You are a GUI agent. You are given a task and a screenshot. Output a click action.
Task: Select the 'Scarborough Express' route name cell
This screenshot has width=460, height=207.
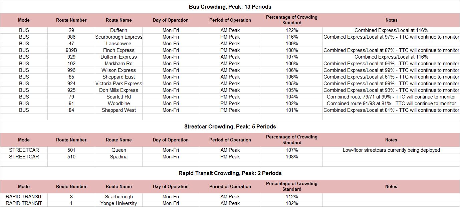click(x=119, y=37)
